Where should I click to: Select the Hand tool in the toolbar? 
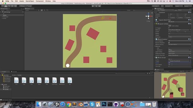point(3,6)
